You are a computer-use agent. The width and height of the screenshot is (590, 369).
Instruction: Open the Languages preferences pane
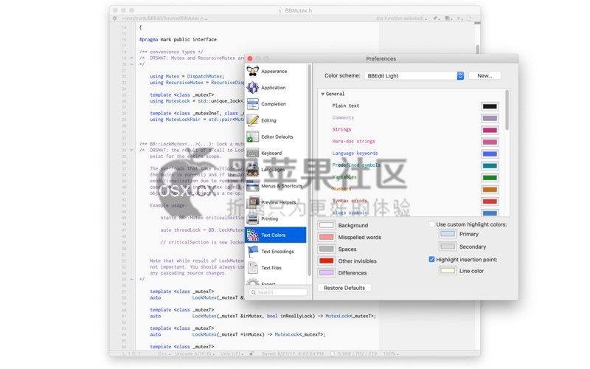(275, 170)
